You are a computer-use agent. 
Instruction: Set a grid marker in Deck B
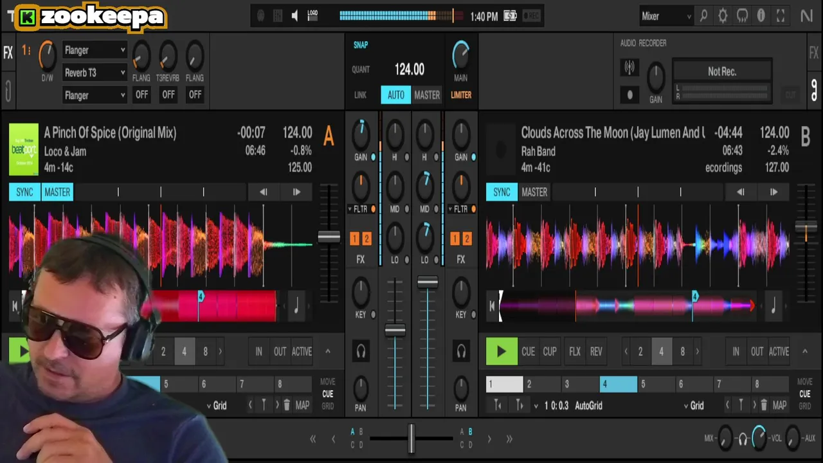point(741,405)
